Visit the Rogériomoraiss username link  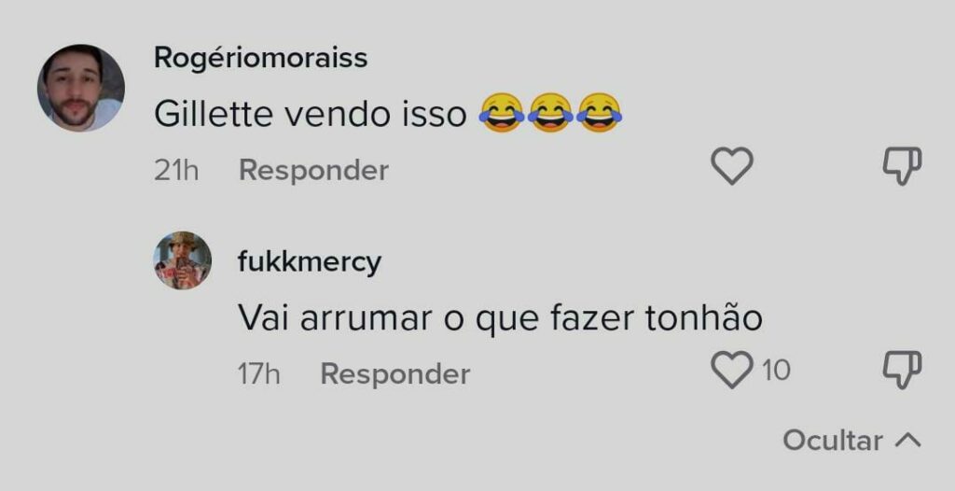pos(261,58)
